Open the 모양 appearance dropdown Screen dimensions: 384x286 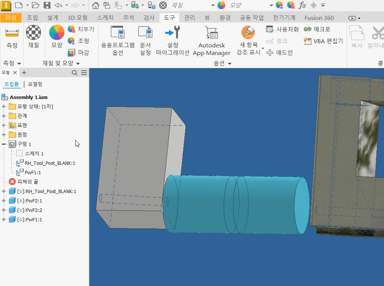click(271, 5)
